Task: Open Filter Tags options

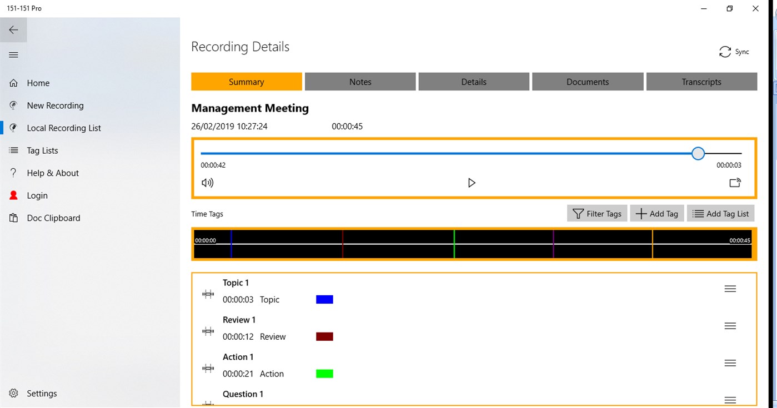Action: tap(597, 213)
